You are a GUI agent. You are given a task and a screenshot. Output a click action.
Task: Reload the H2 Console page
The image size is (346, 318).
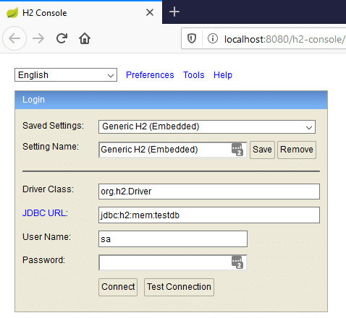(62, 38)
